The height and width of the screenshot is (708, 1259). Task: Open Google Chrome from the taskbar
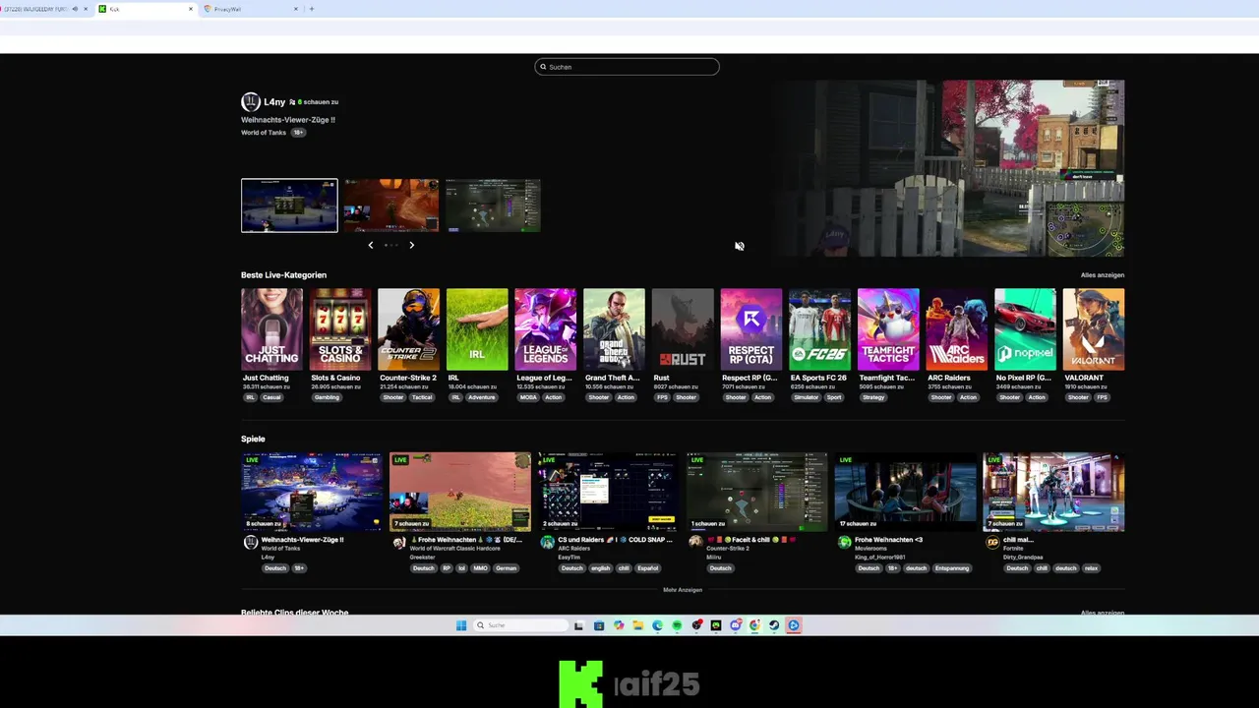click(754, 625)
